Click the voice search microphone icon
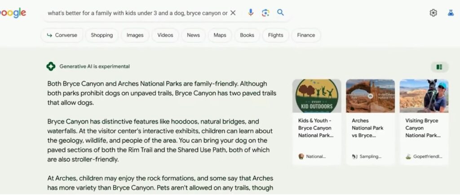Screen dimensions: 460x195 [251, 13]
